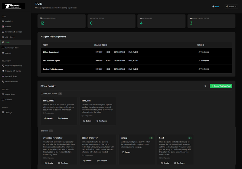Image resolution: width=242 pixels, height=169 pixels.
Task: Click HOLD tag in Billing Department row
Action: 108,52
